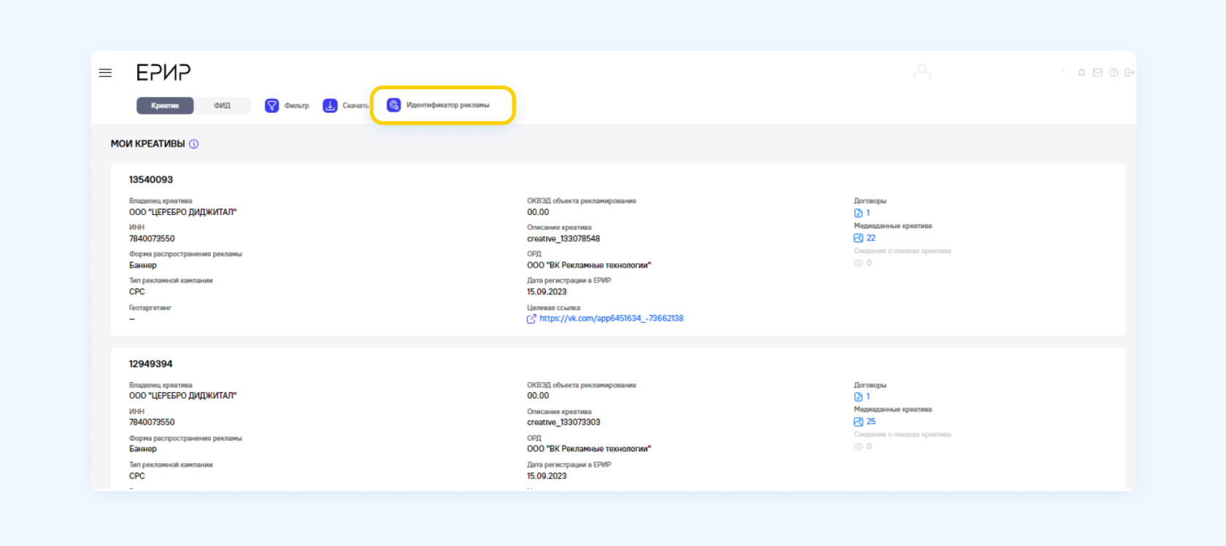Image resolution: width=1226 pixels, height=546 pixels.
Task: Click CPC value in second creative card
Action: pyautogui.click(x=137, y=476)
